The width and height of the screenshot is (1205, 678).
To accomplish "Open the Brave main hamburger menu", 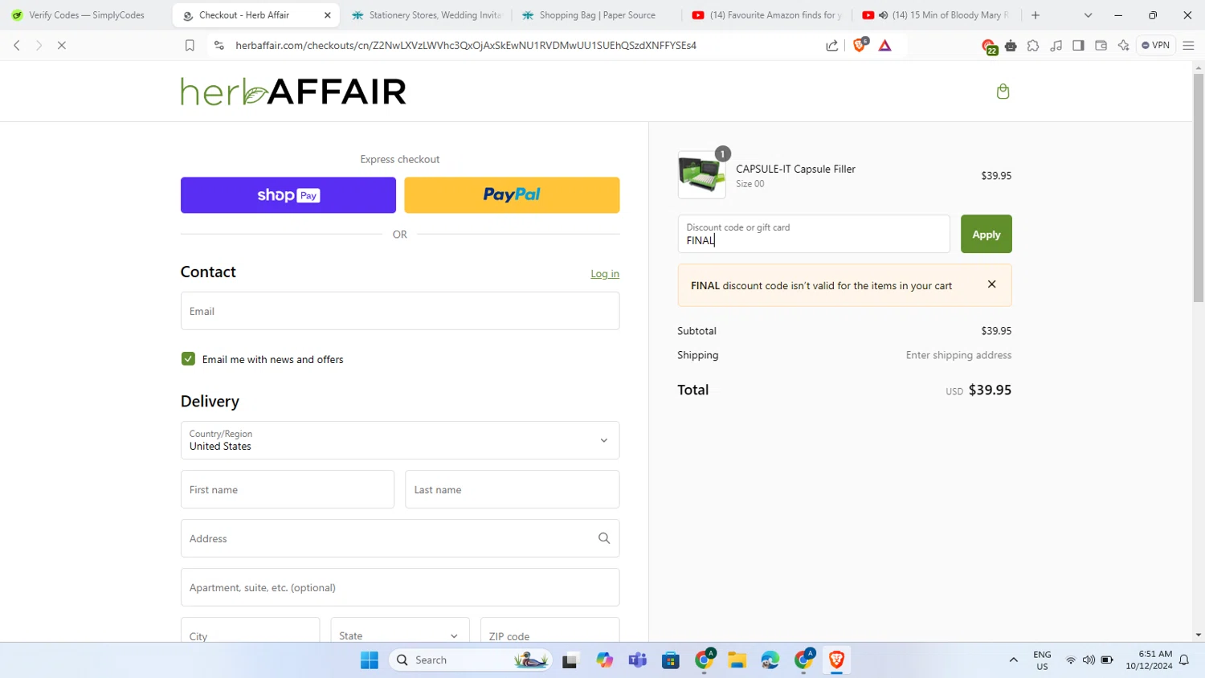I will tap(1188, 46).
